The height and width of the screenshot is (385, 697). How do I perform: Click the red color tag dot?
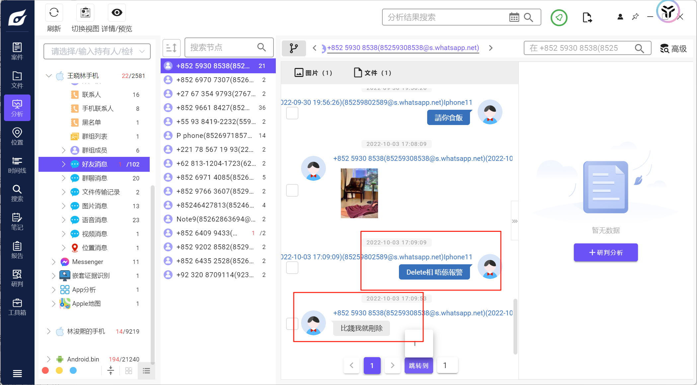(45, 370)
